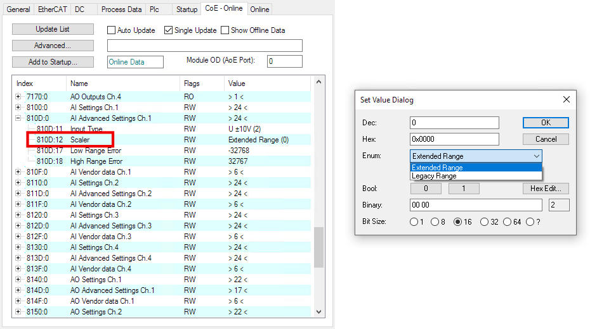This screenshot has width=590, height=329.
Task: Click the Hex input field
Action: pos(454,139)
